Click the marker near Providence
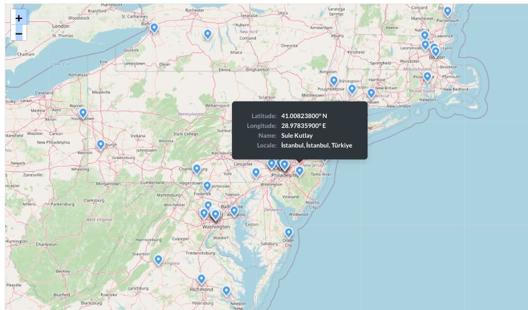Image resolution: width=528 pixels, height=310 pixels. tap(427, 77)
